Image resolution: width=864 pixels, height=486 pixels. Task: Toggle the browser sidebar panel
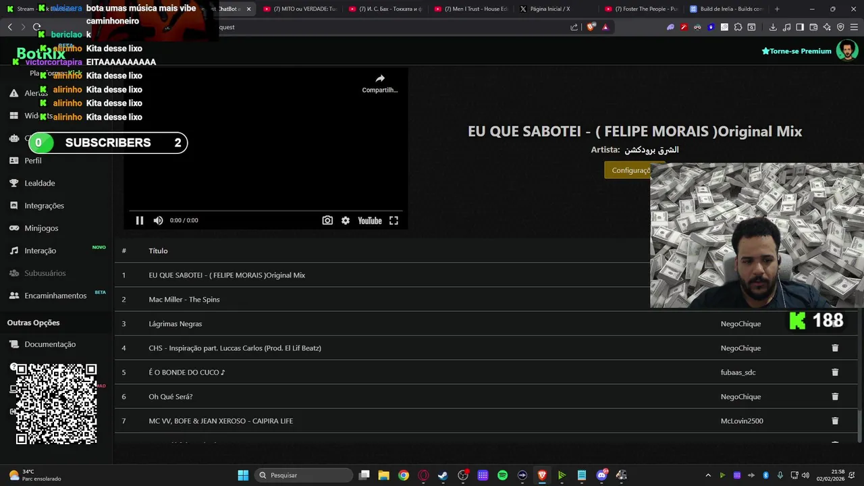pos(800,27)
